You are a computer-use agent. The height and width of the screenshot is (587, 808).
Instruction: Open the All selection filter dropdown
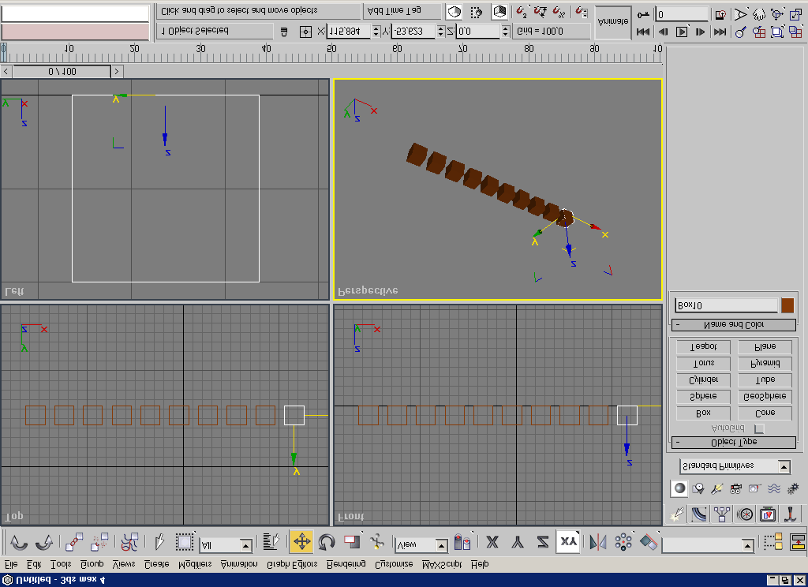[226, 544]
